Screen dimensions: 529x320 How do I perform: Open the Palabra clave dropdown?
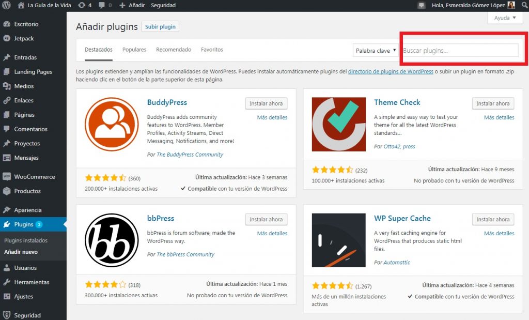376,51
